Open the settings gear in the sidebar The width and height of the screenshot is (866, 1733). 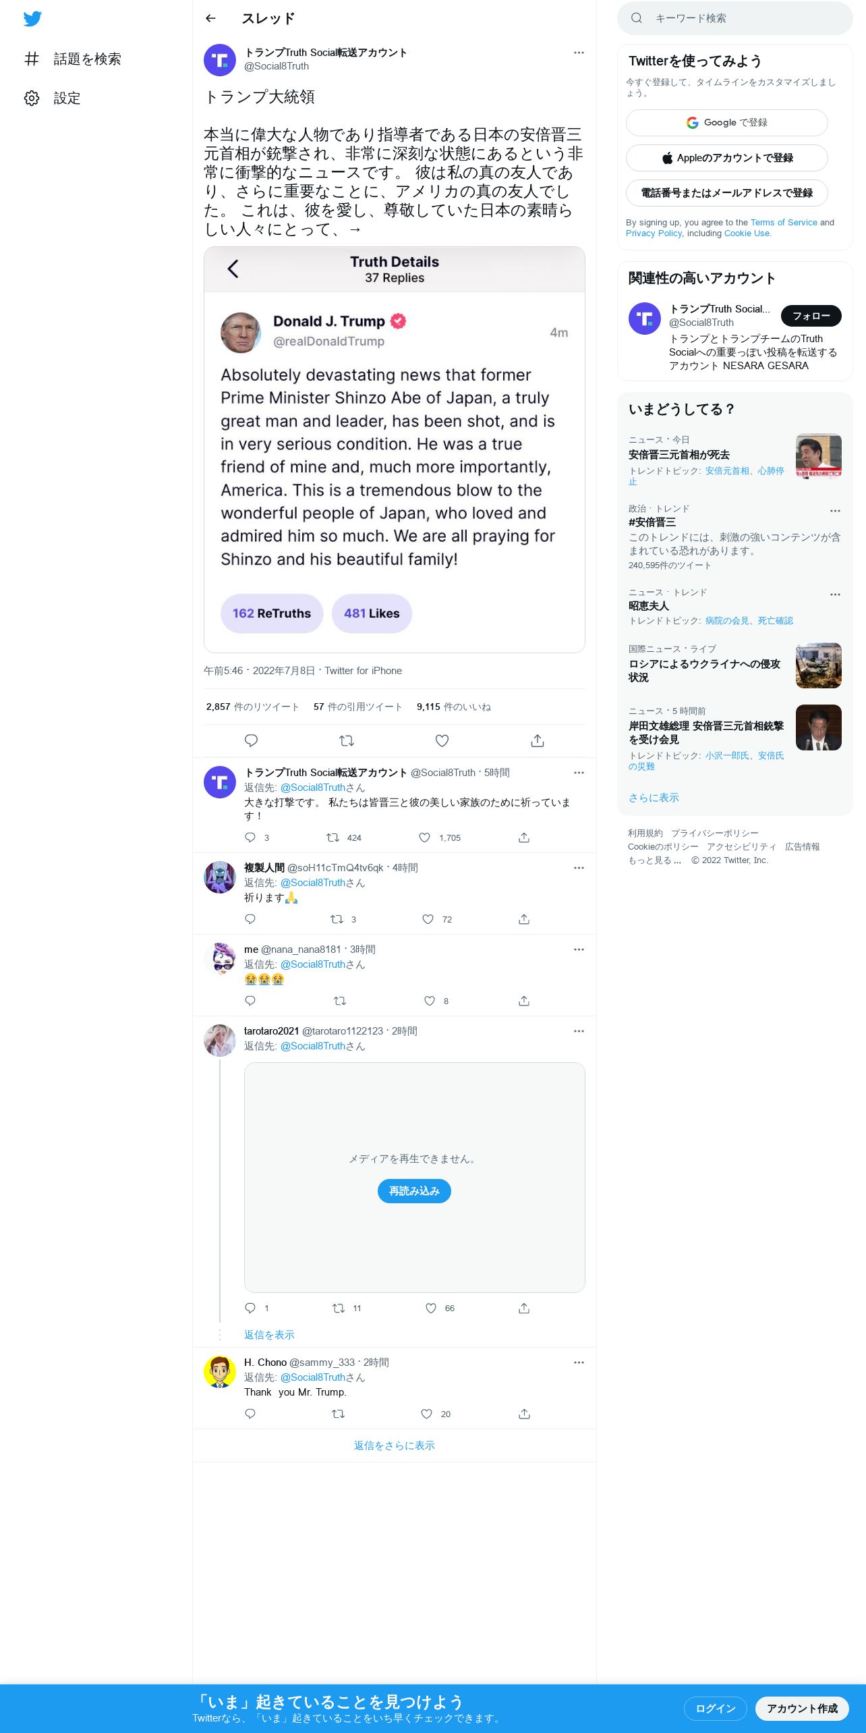[x=32, y=98]
